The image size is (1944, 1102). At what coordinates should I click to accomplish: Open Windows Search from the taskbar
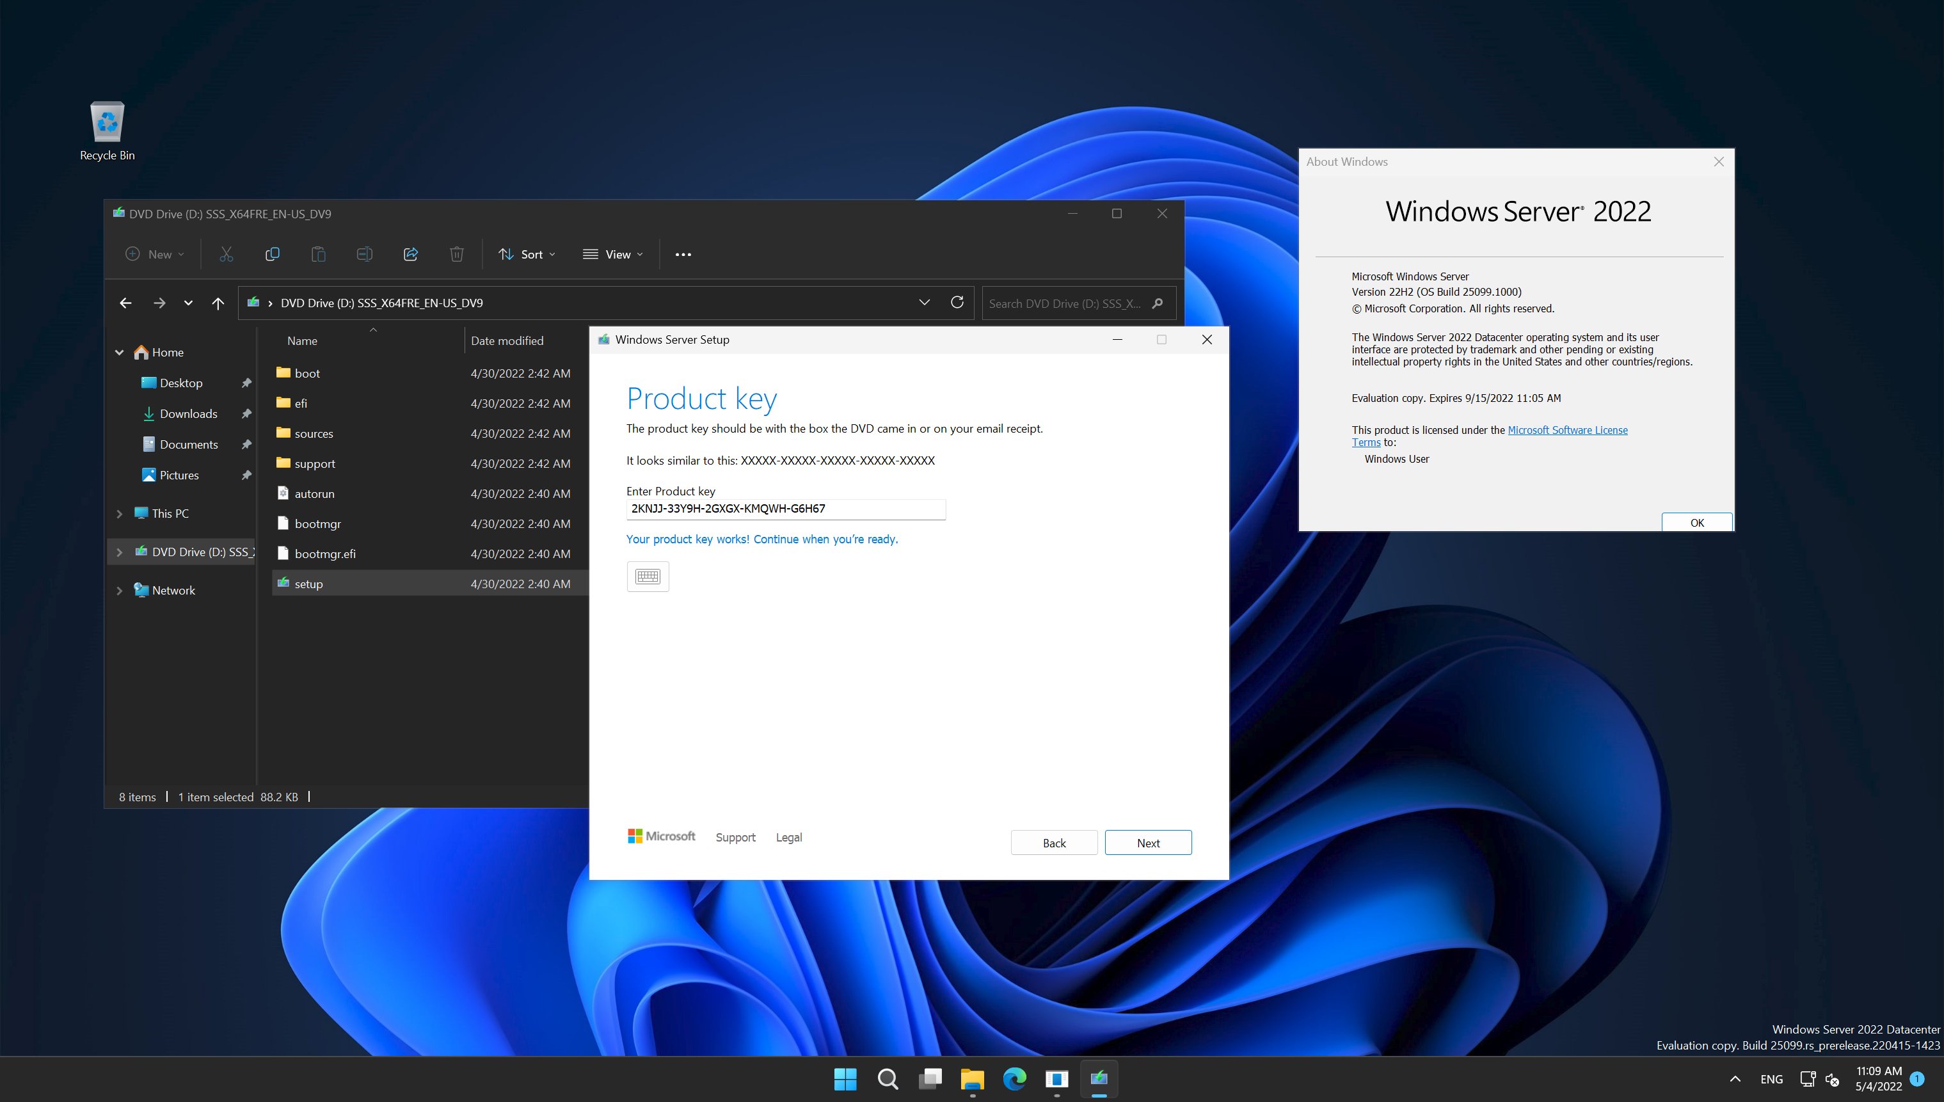pyautogui.click(x=887, y=1078)
